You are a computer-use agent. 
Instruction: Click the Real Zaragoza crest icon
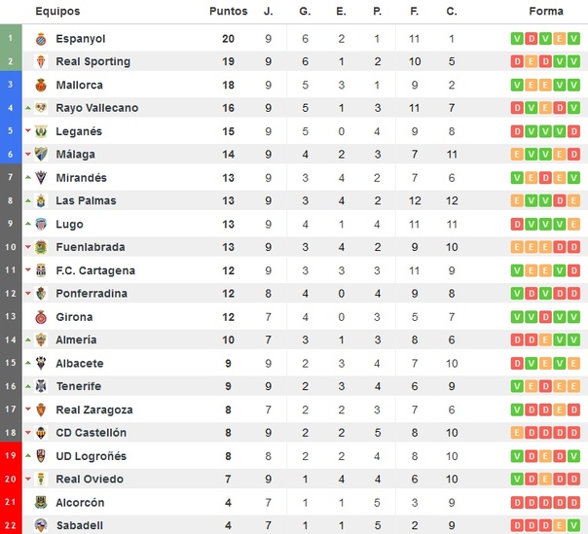click(41, 410)
